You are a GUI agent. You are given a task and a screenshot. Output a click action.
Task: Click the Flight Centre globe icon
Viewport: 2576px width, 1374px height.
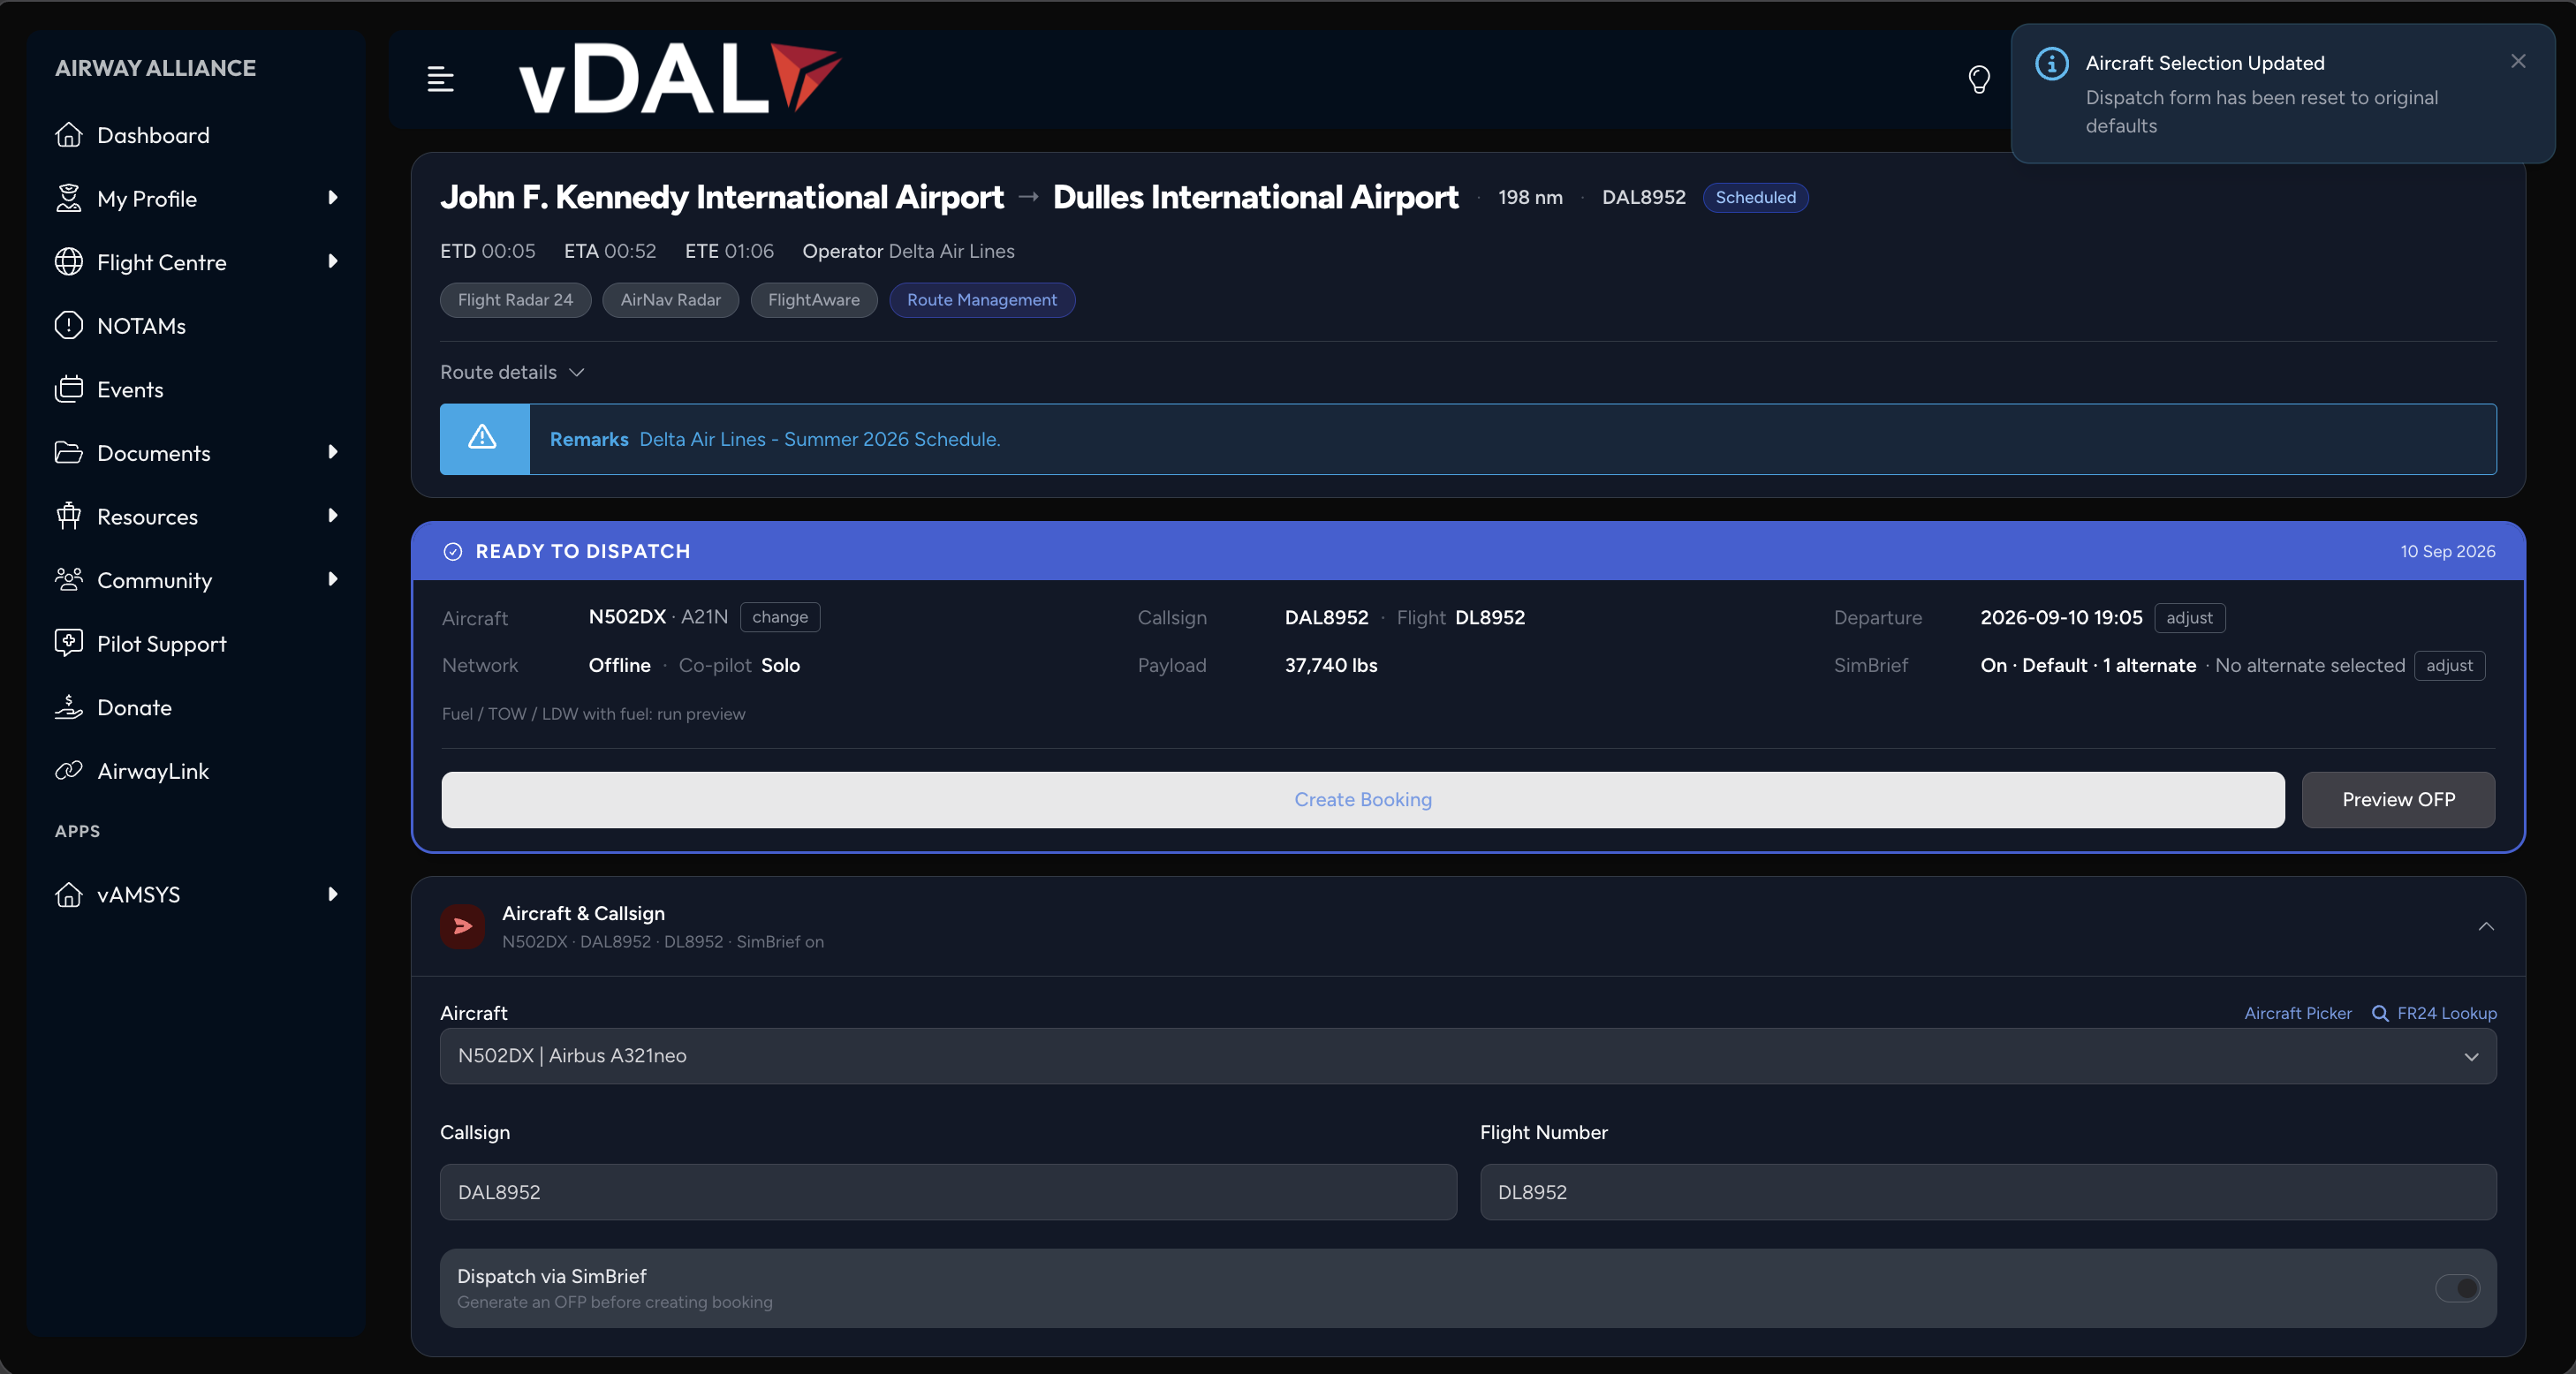point(68,261)
